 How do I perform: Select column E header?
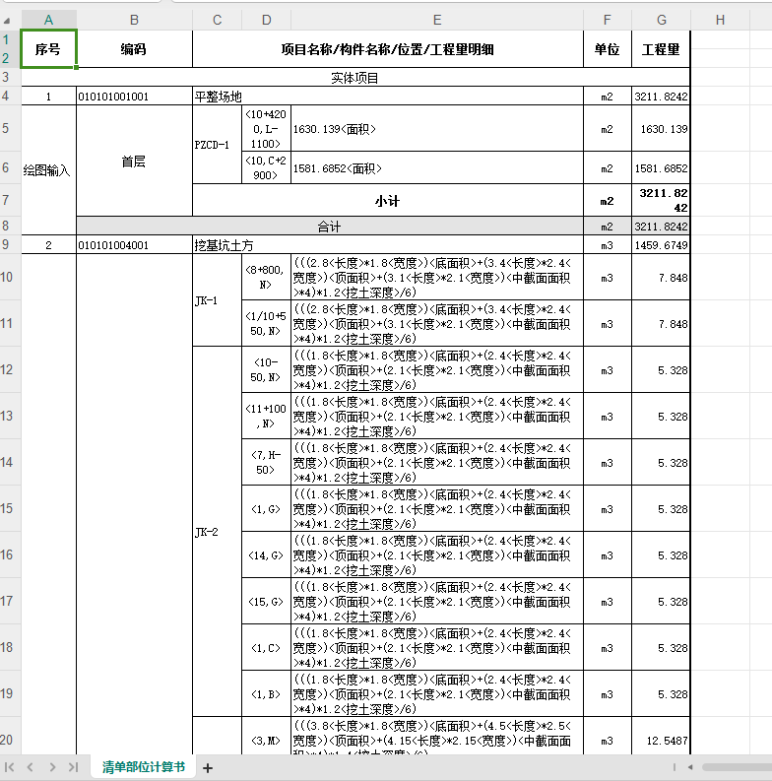pyautogui.click(x=437, y=20)
